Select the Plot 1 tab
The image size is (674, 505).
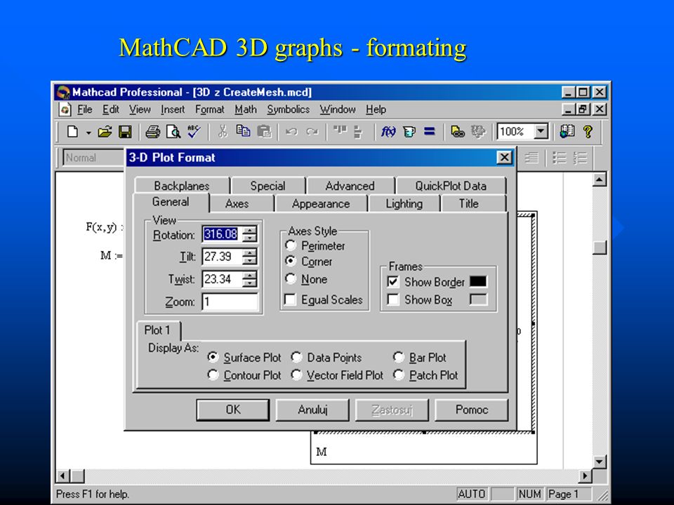158,330
